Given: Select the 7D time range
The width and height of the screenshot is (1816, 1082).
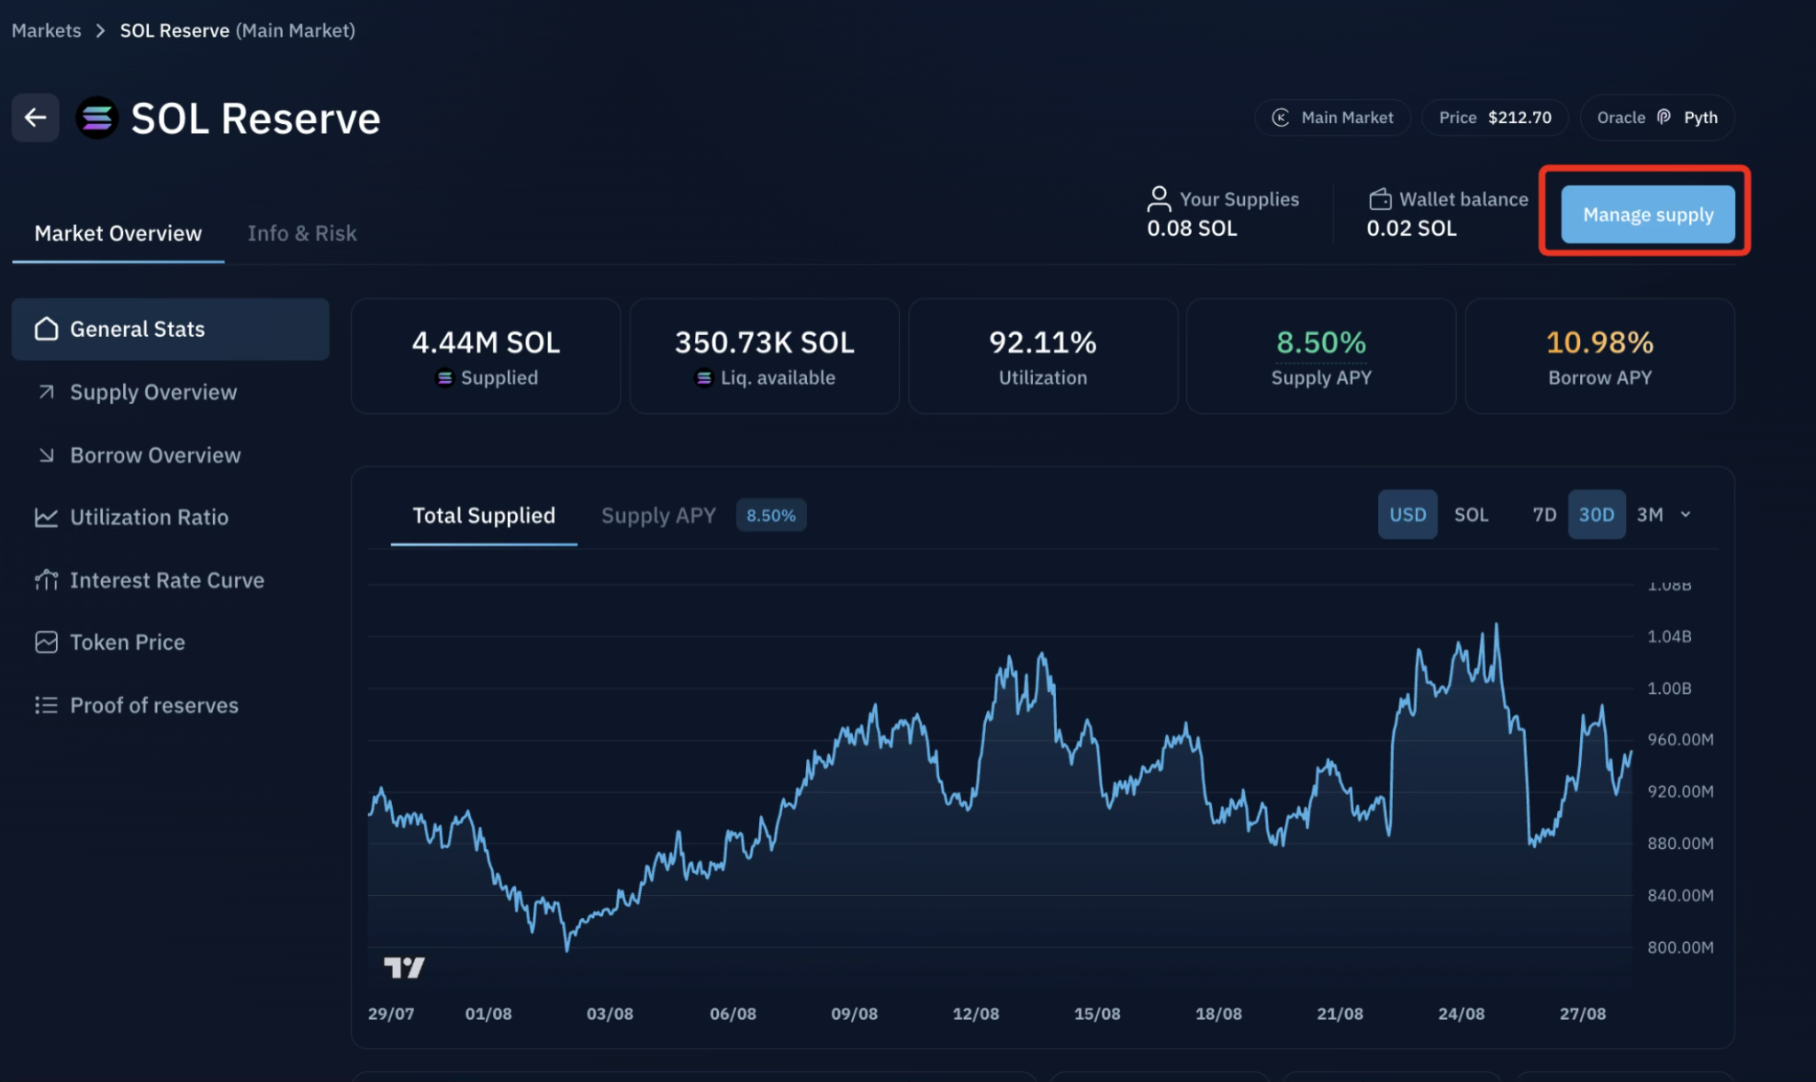Looking at the screenshot, I should (1544, 515).
